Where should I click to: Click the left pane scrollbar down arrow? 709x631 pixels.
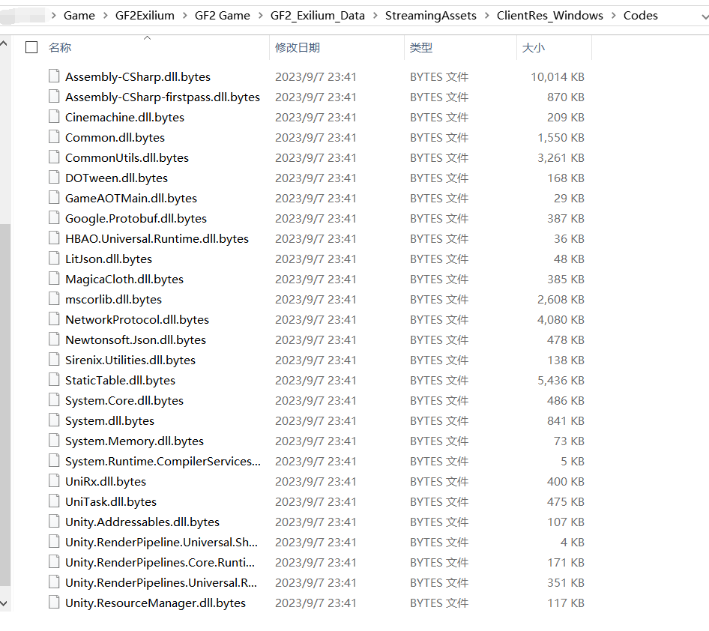(5, 603)
